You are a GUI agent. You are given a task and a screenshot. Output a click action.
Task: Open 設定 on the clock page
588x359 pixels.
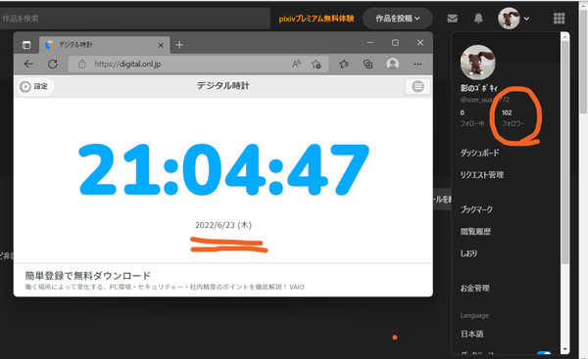(35, 86)
